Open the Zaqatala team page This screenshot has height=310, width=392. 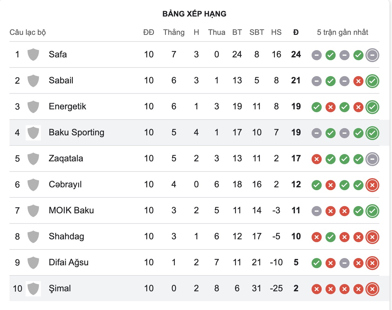tap(66, 158)
